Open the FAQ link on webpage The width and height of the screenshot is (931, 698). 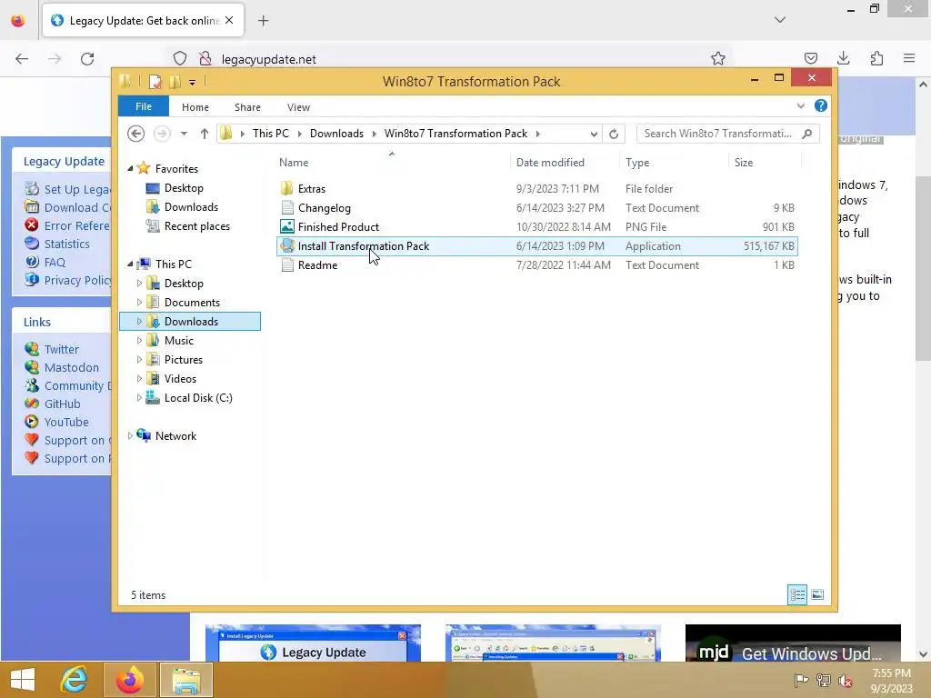55,263
